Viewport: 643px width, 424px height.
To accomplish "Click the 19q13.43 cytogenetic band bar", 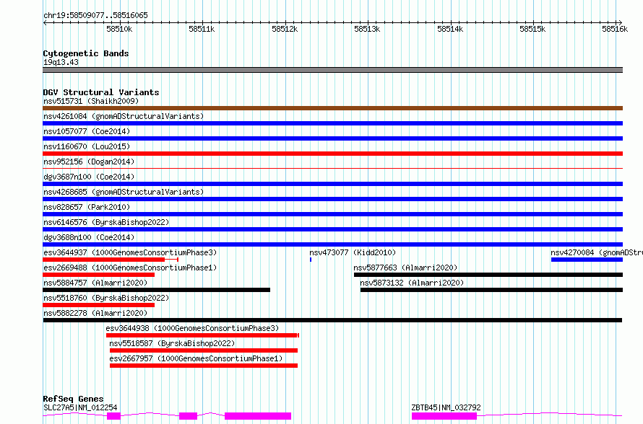I will (x=332, y=70).
